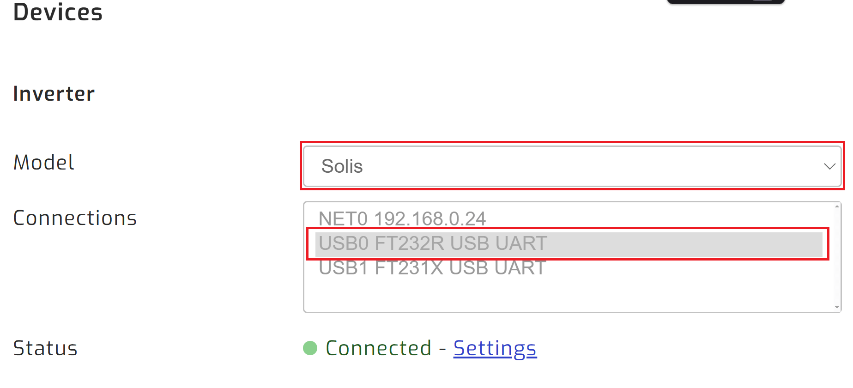The height and width of the screenshot is (388, 853).
Task: Click the Connections field label
Action: [75, 218]
